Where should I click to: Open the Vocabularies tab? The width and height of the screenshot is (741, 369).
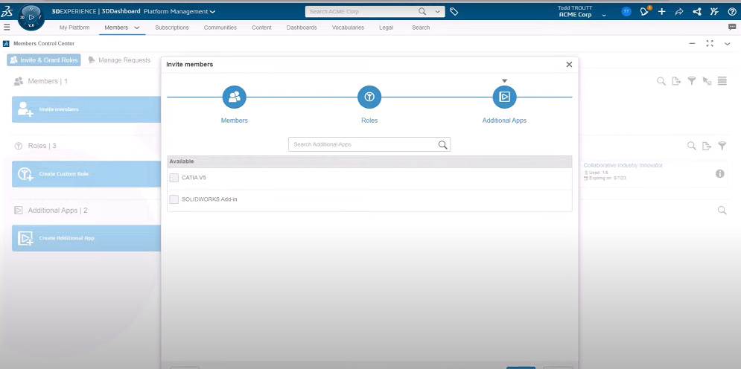(348, 28)
